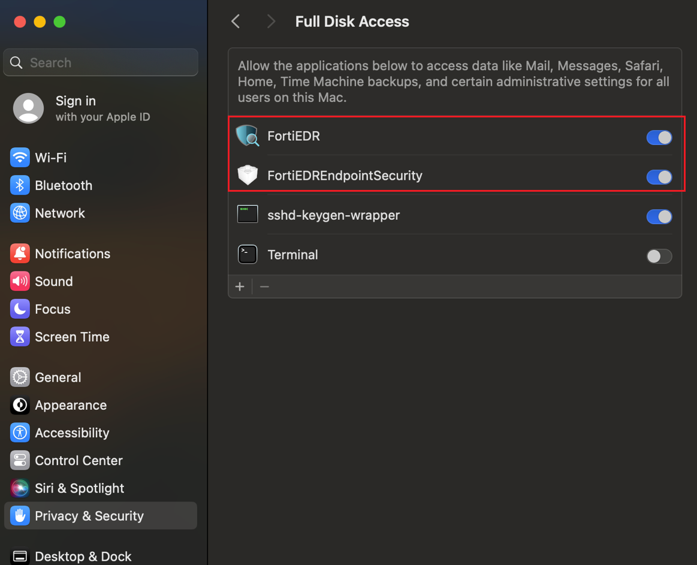Click the forward navigation chevron
The image size is (697, 565).
coord(271,21)
